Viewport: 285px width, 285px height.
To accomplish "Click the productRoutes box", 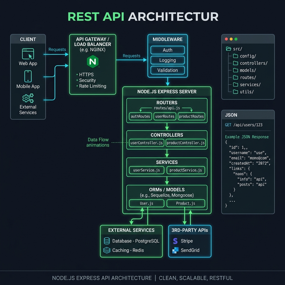I will [191, 116].
